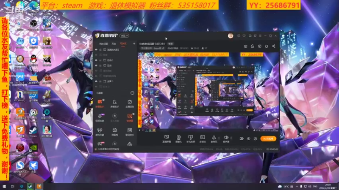
Task: Toggle visibility of the 全屏 1 layer
Action: click(x=96, y=81)
